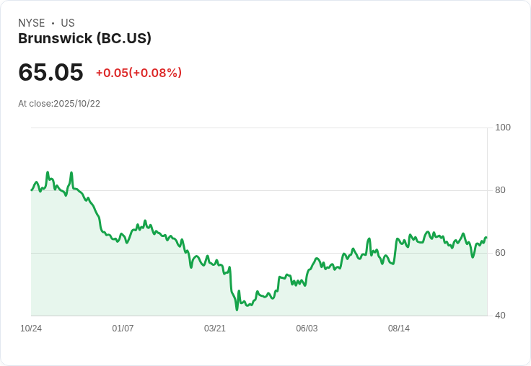The height and width of the screenshot is (366, 531).
Task: Click the red +0.05(+0.08%) change value
Action: coord(139,73)
